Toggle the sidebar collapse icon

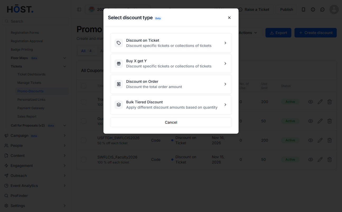click(79, 9)
